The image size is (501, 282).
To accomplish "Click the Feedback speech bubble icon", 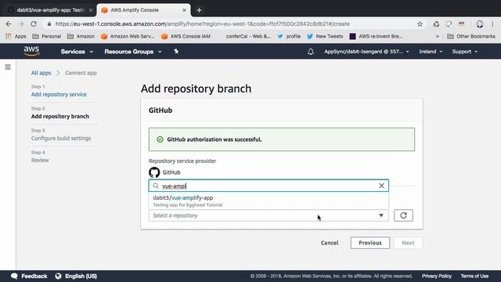I will 14,276.
